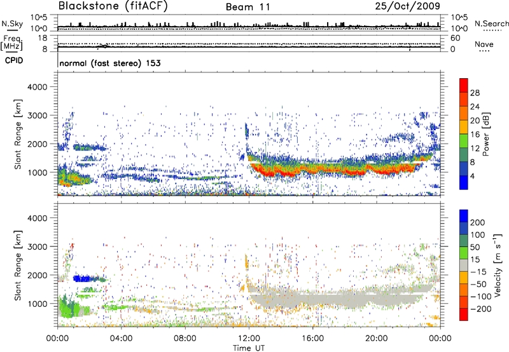Click the Slant Range [km] label of power panel
The height and width of the screenshot is (352, 509).
(x=18, y=134)
